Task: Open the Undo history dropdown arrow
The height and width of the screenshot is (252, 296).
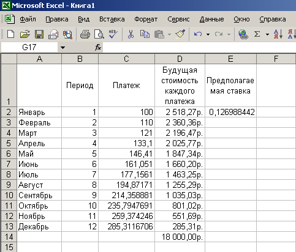Action: (208, 34)
